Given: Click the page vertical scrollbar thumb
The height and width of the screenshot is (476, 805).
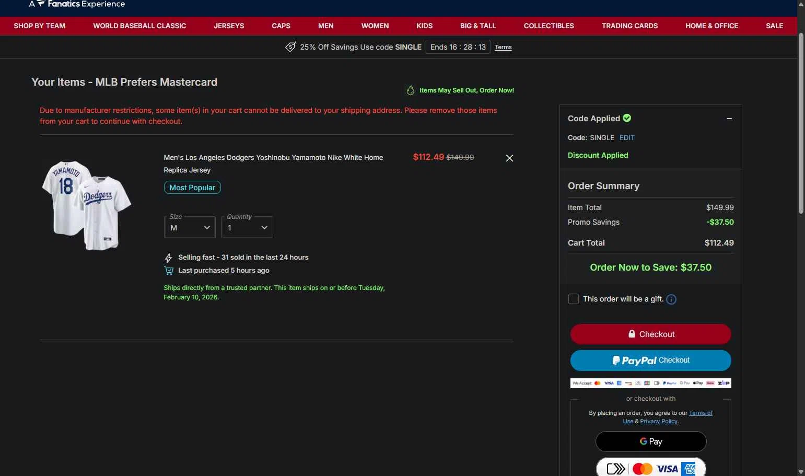Looking at the screenshot, I should pyautogui.click(x=801, y=123).
